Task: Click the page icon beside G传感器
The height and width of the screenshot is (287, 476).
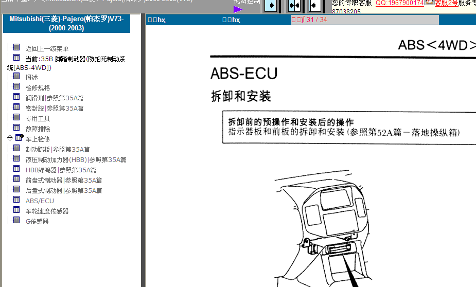Action: pos(16,221)
